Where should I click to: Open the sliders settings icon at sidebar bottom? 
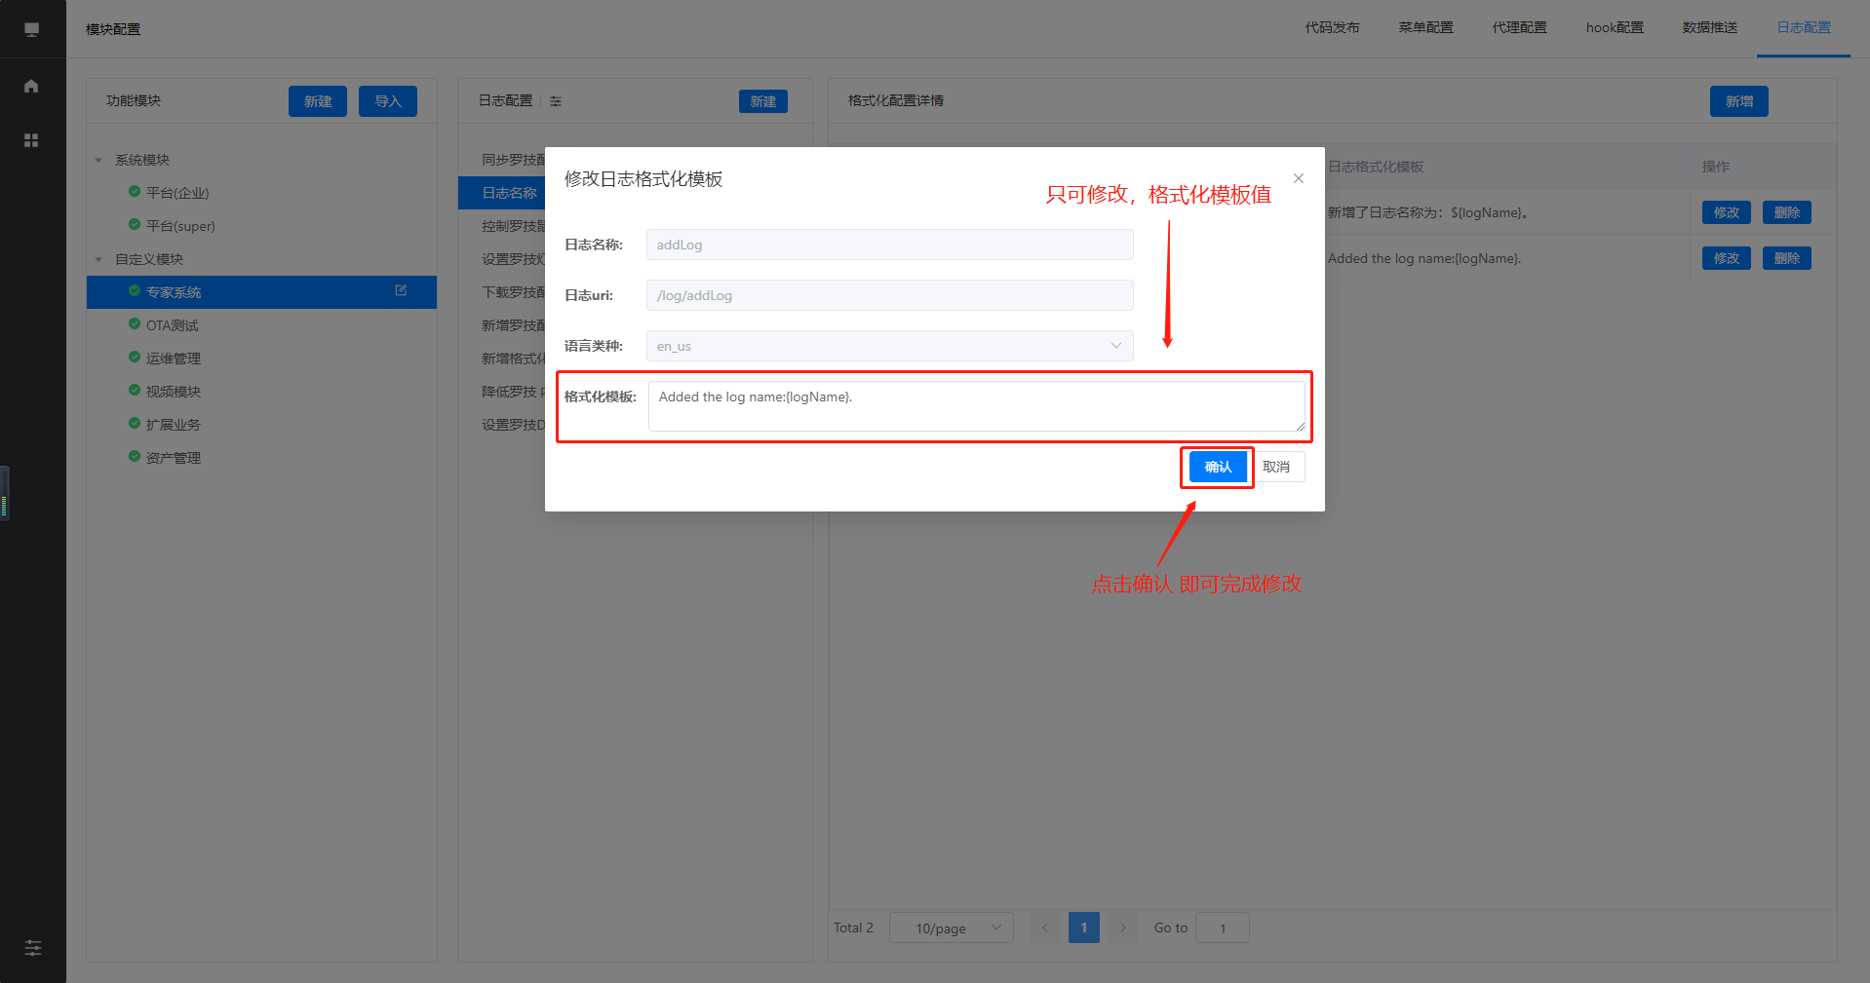(x=32, y=948)
